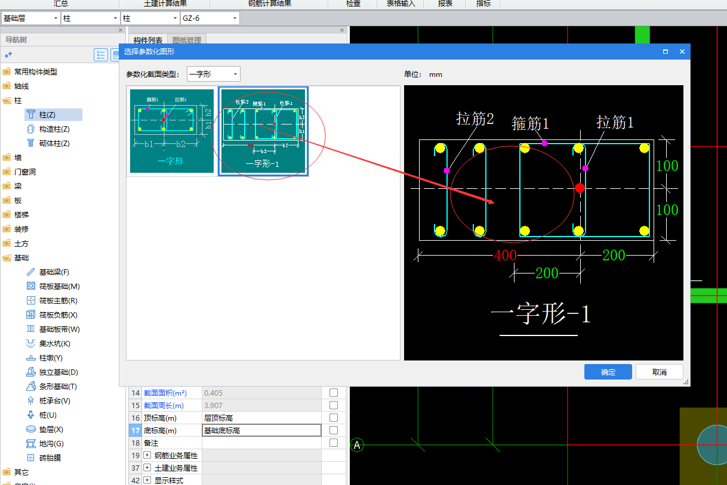The height and width of the screenshot is (485, 727).
Task: Expand the 门窗洞 tree folder
Action: click(x=7, y=172)
